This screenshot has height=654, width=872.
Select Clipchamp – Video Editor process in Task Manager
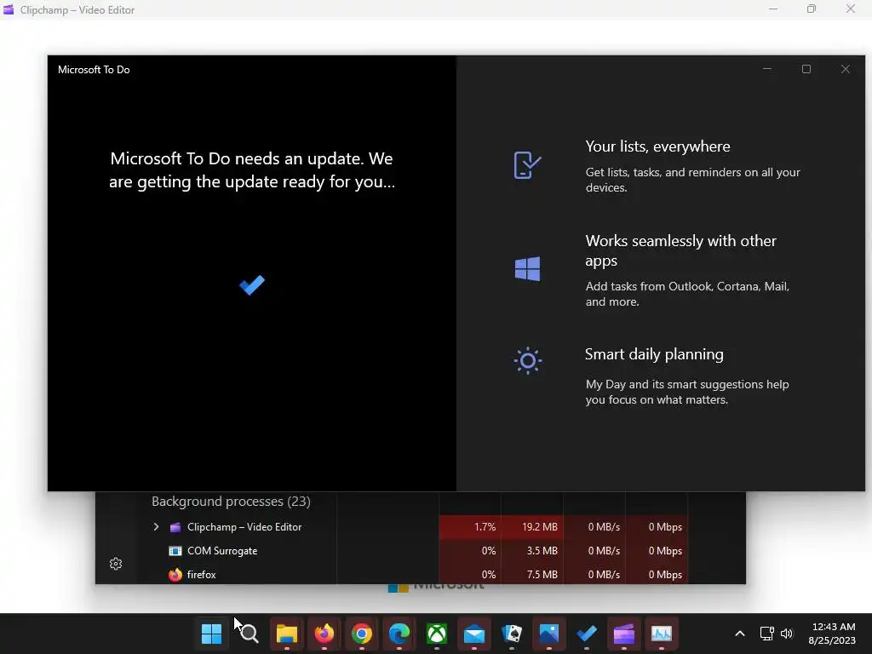[x=244, y=526]
